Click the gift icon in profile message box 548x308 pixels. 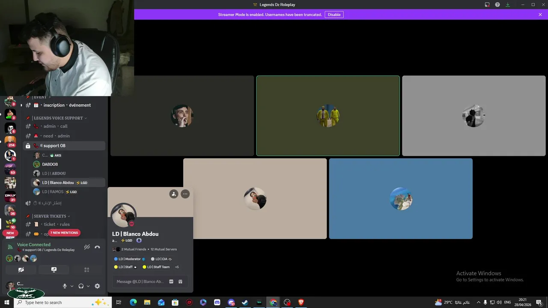180,281
